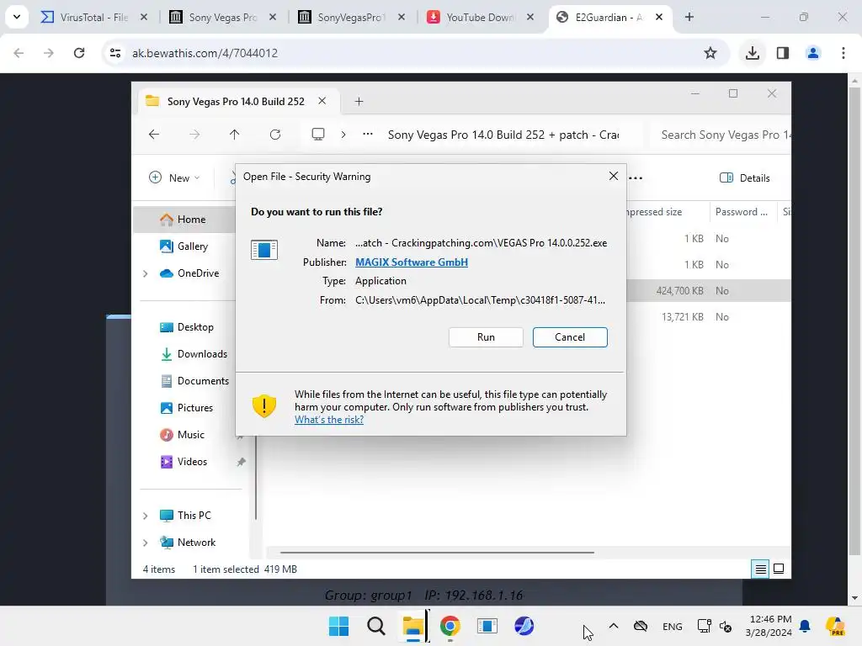Expand the breadcrumb chevron after monitor icon

[x=343, y=135]
